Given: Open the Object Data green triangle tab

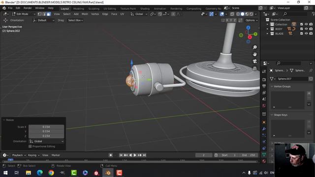Looking at the screenshot, I should 264,155.
